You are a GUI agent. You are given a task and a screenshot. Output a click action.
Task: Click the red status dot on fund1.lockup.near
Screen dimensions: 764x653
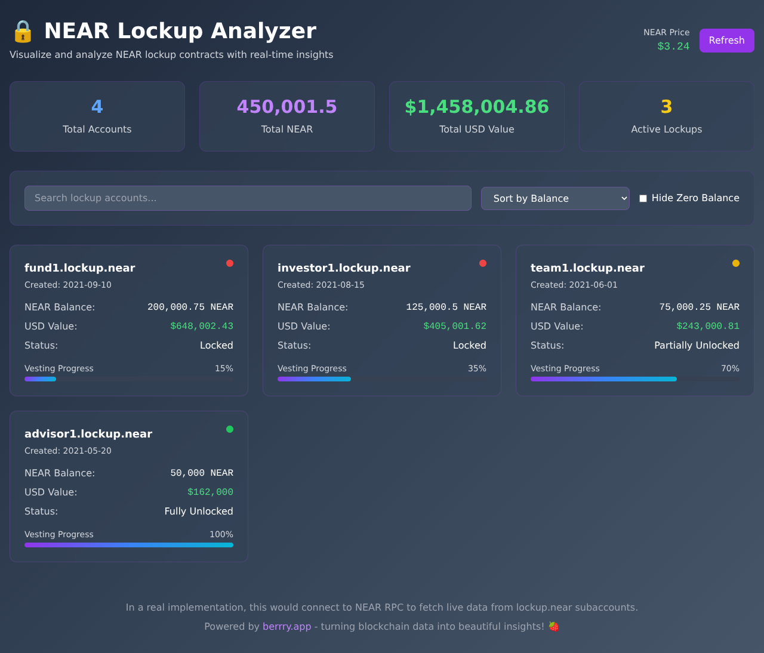[230, 263]
